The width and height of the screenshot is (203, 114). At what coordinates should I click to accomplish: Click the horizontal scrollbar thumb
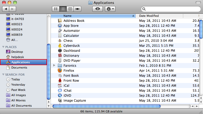click(107, 106)
